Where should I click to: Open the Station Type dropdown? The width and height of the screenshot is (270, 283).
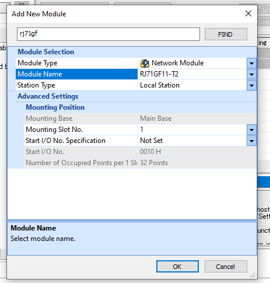251,85
